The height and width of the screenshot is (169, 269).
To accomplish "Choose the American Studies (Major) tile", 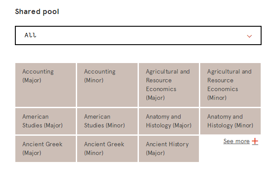I will tap(46, 121).
